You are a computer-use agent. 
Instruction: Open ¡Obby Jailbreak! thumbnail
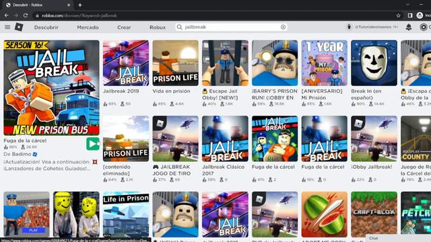pos(374,138)
